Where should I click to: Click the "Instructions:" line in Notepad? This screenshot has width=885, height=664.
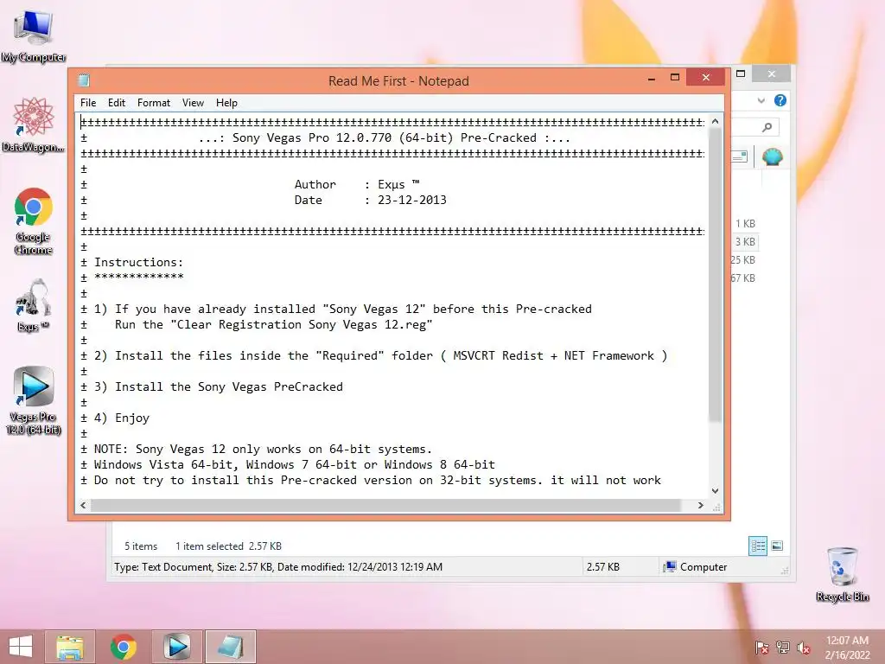[138, 262]
